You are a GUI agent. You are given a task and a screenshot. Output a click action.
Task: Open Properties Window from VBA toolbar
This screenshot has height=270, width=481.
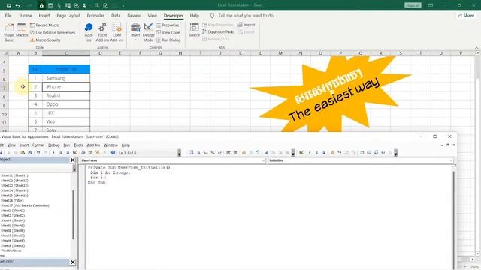click(x=90, y=152)
